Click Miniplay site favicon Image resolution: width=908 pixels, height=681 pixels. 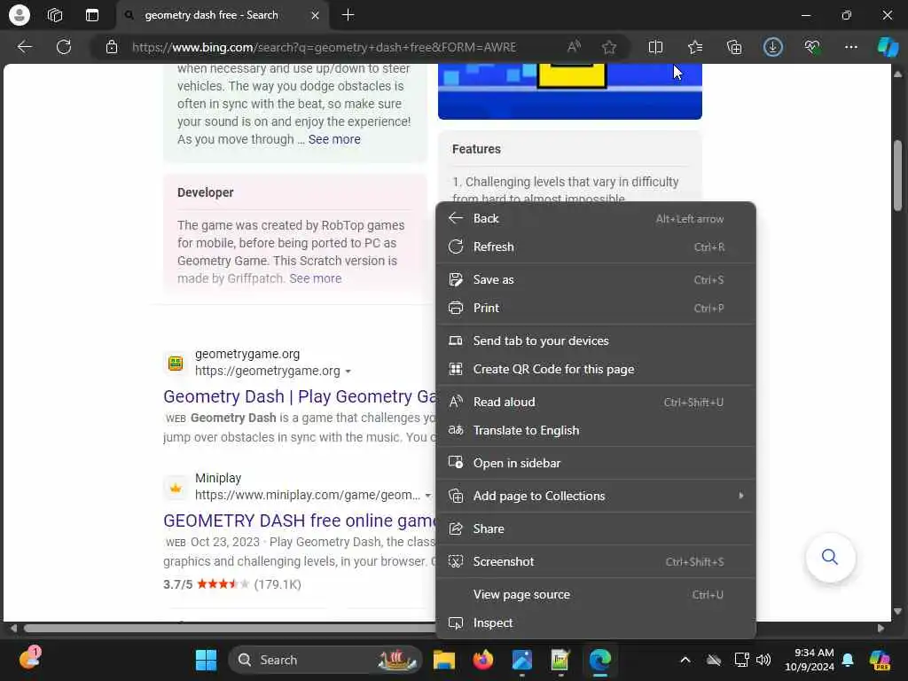[176, 488]
